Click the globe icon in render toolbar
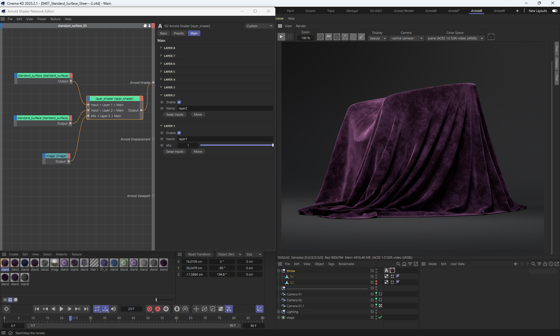 point(337,37)
